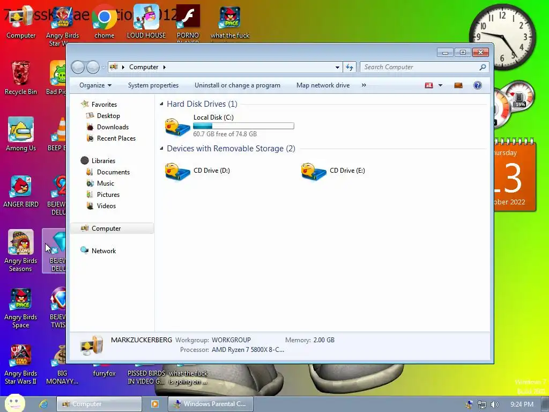549x412 pixels.
Task: Click the network tray icon
Action: [482, 404]
